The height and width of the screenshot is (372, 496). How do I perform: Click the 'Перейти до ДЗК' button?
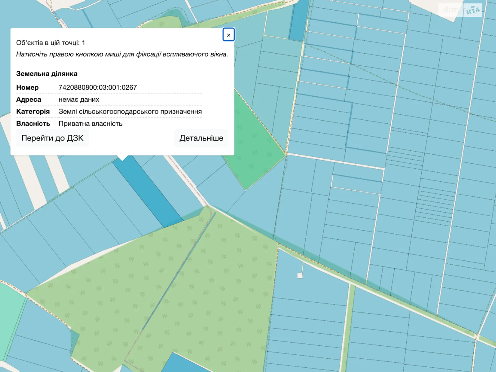pyautogui.click(x=52, y=138)
